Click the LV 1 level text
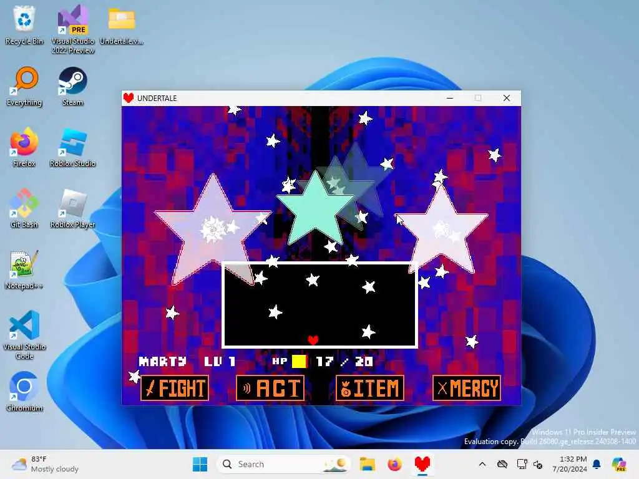 [x=220, y=362]
